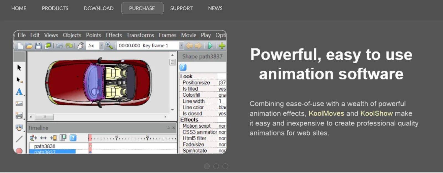Open the Play menu
This screenshot has width=443, height=173.
pos(206,35)
